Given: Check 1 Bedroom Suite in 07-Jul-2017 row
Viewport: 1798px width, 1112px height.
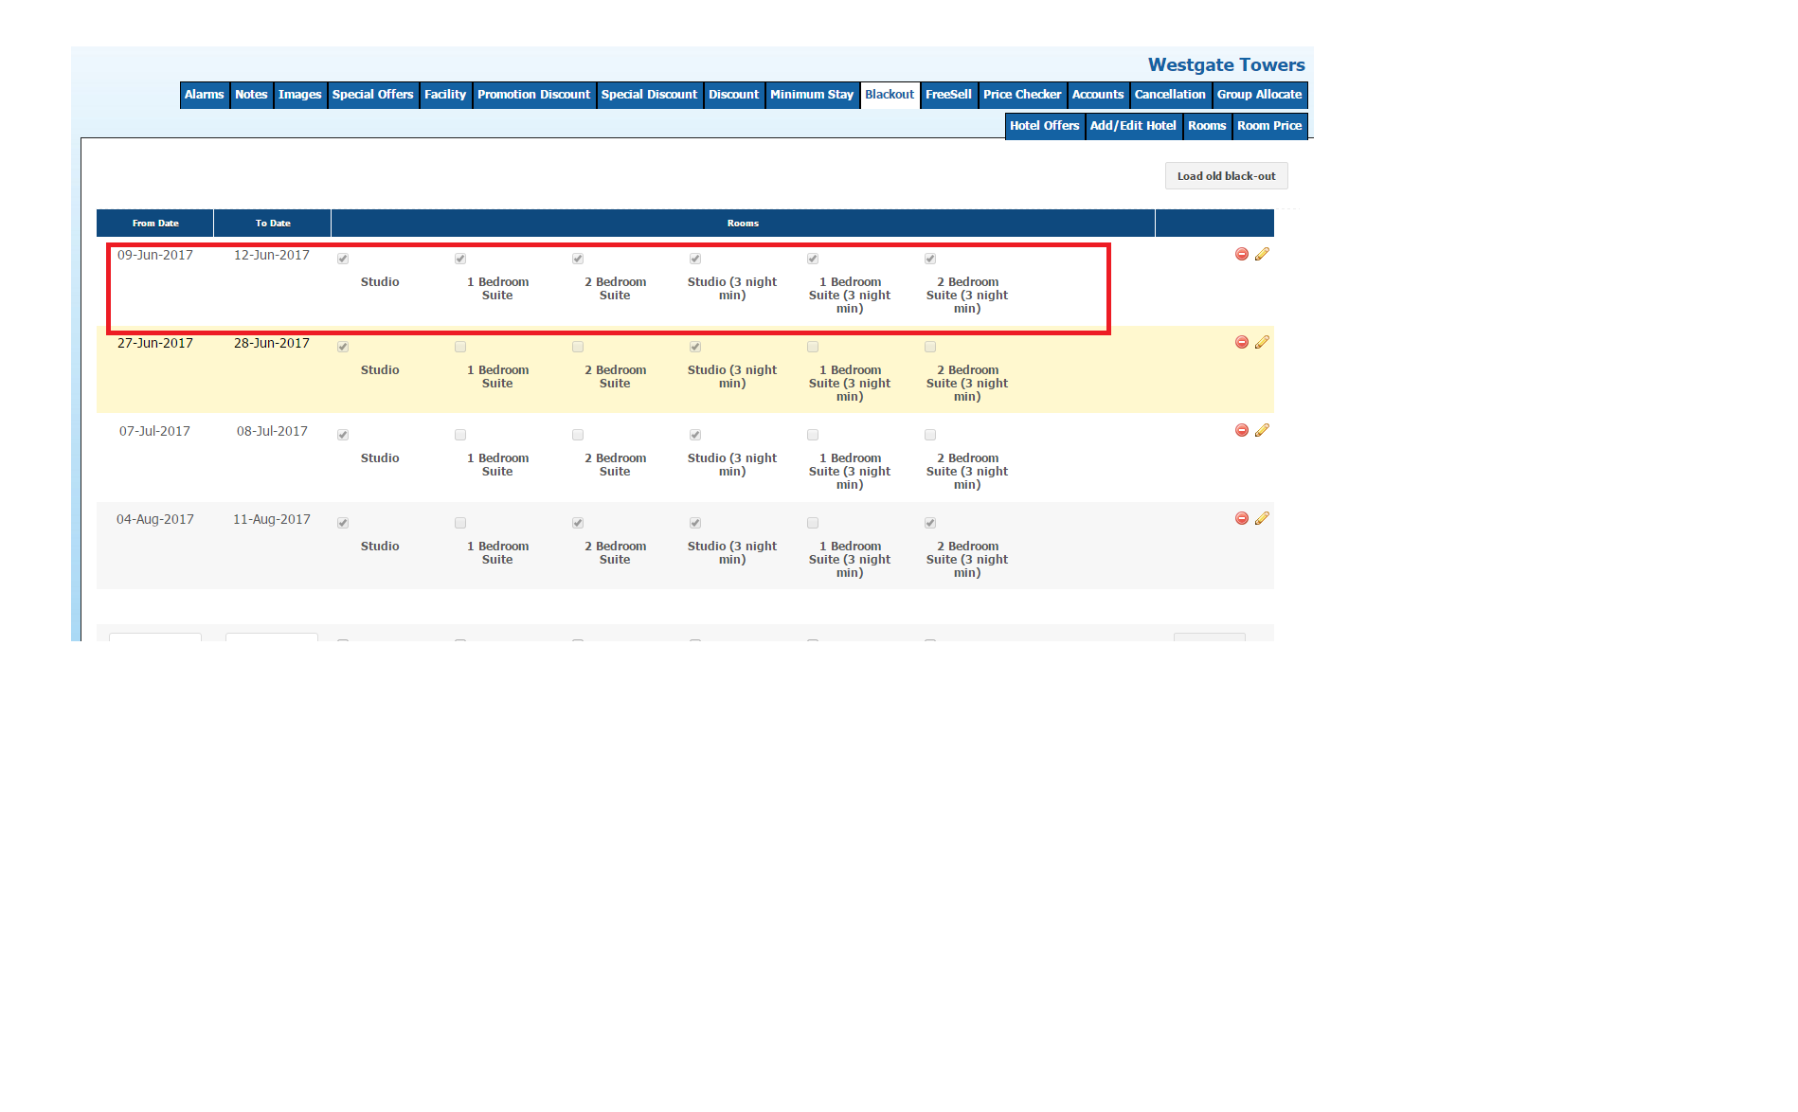Looking at the screenshot, I should (460, 435).
